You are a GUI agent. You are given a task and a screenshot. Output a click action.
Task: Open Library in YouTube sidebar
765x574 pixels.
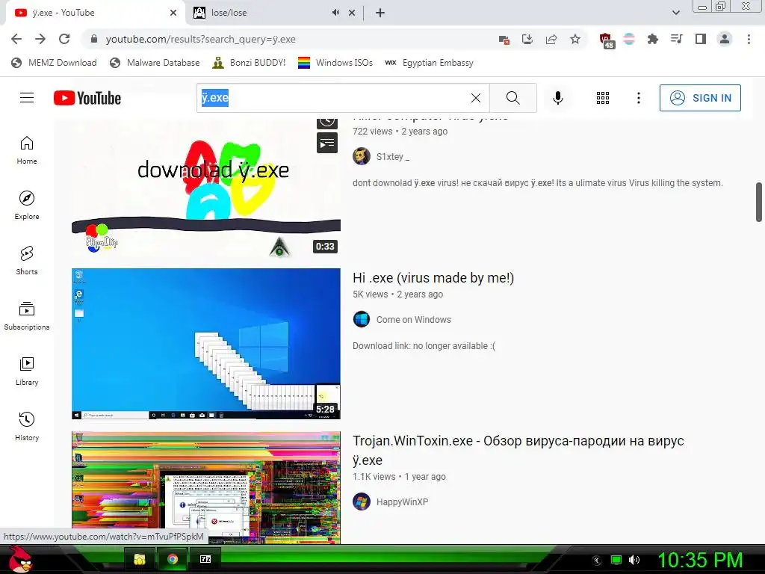(27, 371)
